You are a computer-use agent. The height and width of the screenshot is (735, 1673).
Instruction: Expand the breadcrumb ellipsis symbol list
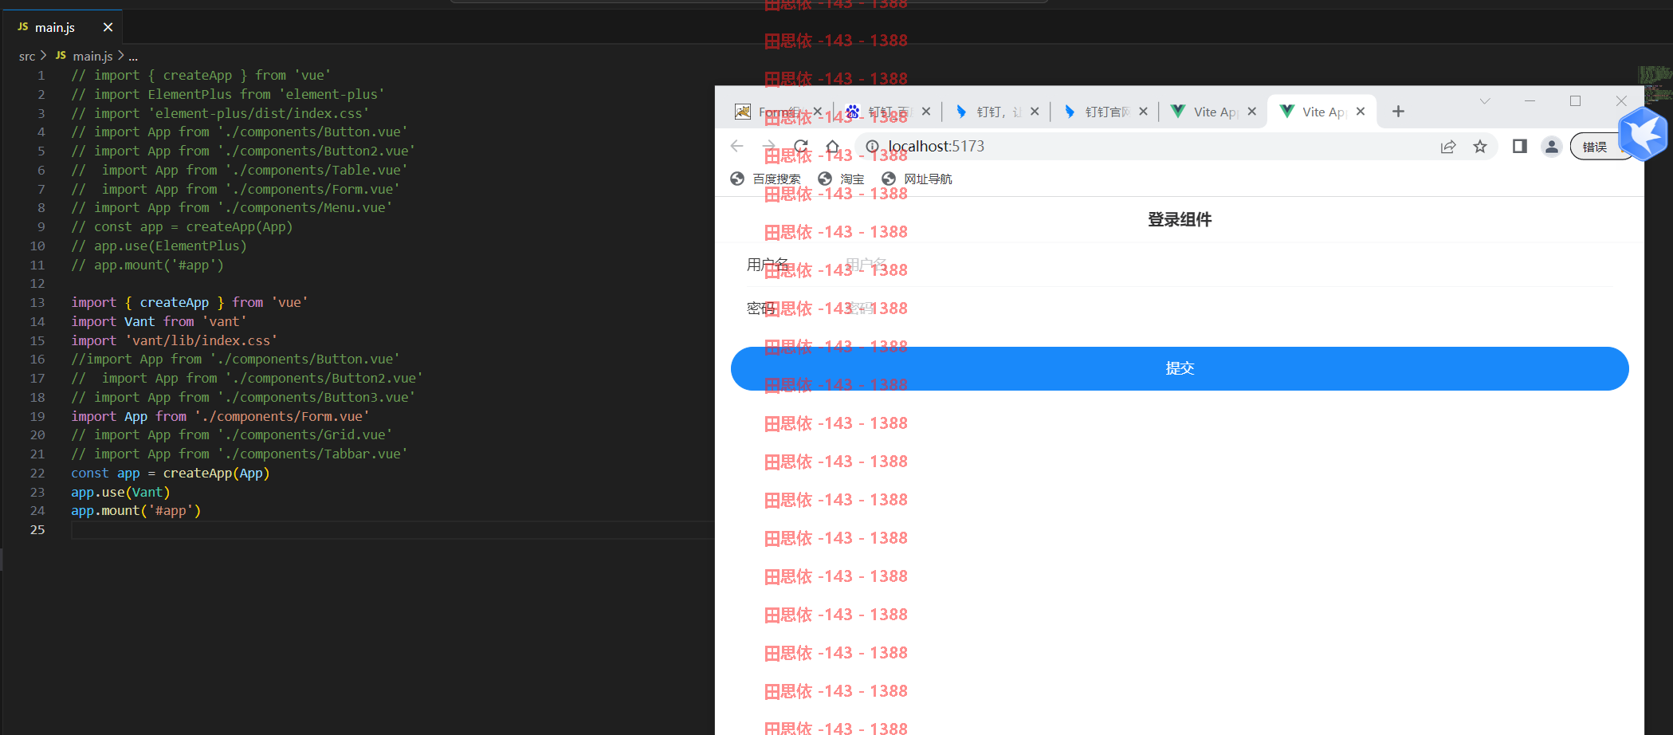point(133,56)
